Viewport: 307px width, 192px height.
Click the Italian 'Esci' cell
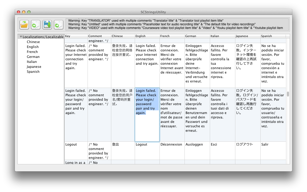click(222, 151)
